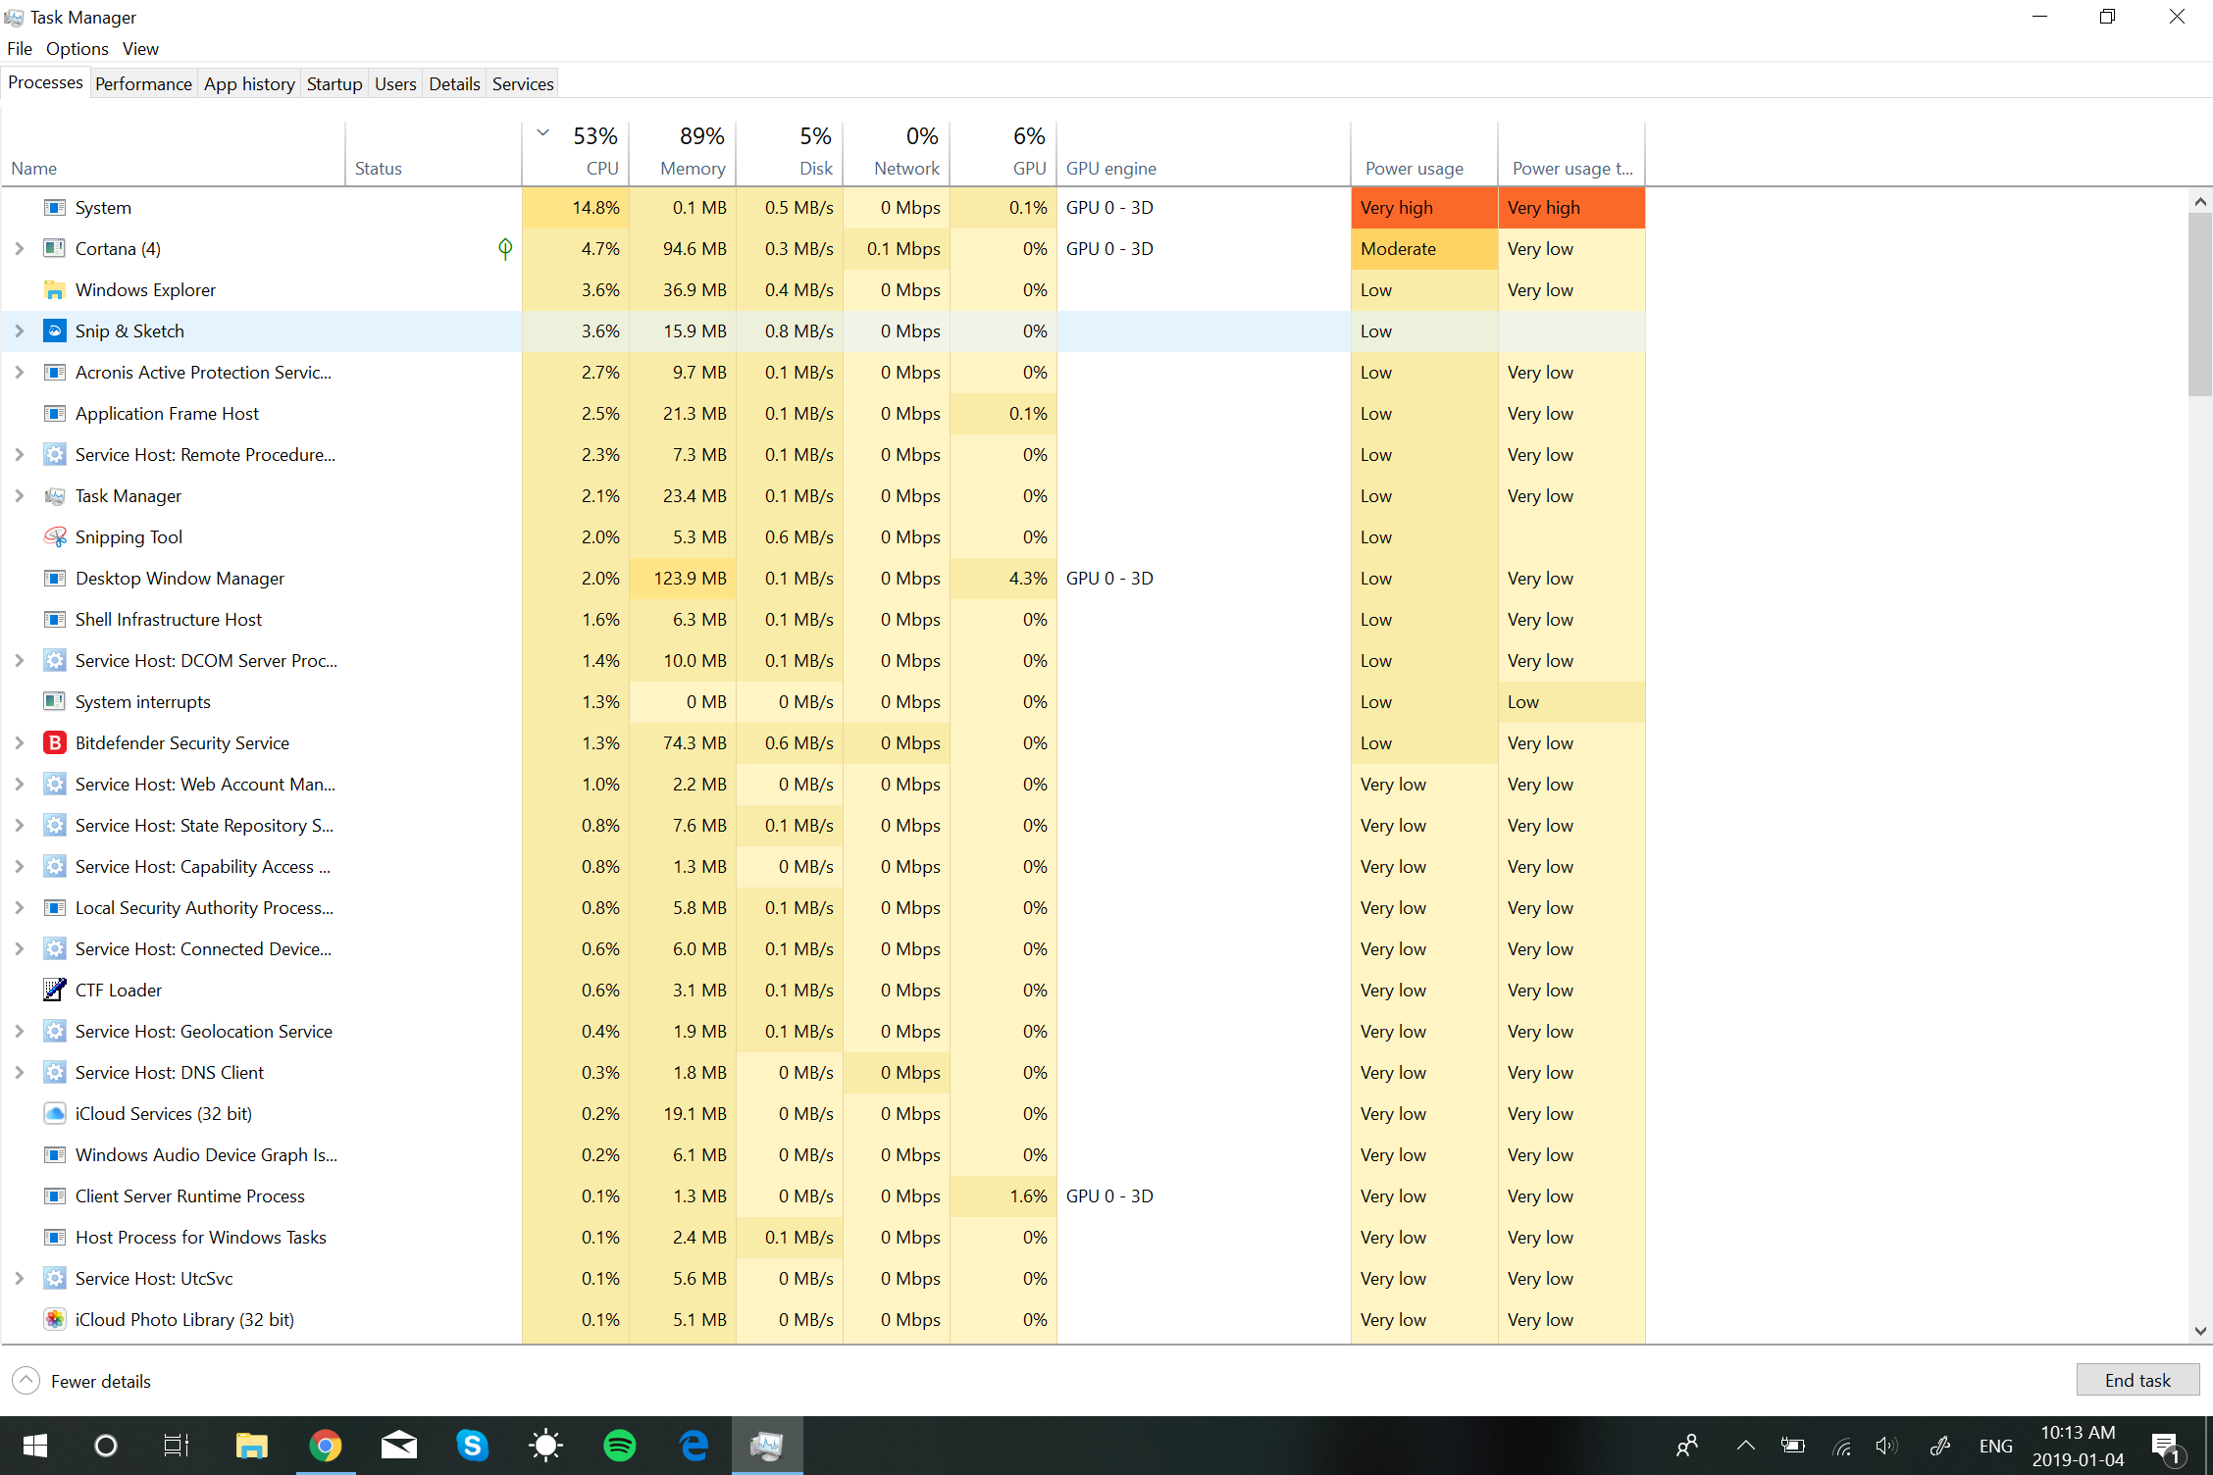Open Microsoft Edge from the taskbar
This screenshot has height=1475, width=2213.
694,1446
